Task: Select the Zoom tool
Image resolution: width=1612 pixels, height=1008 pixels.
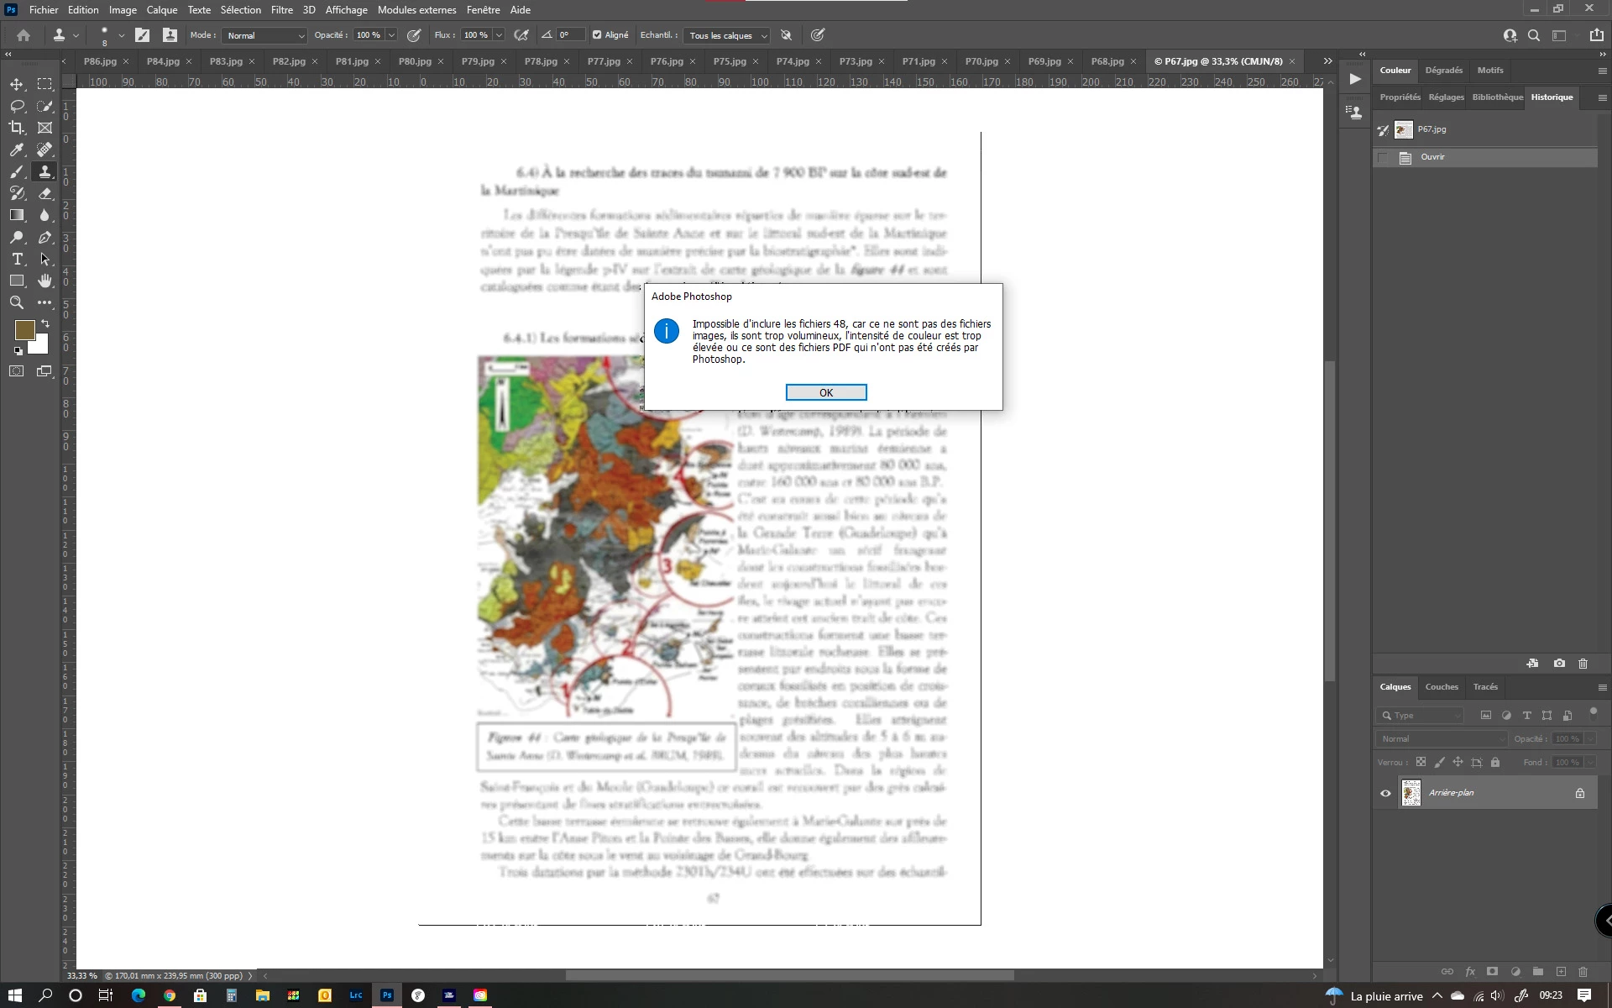Action: (17, 302)
